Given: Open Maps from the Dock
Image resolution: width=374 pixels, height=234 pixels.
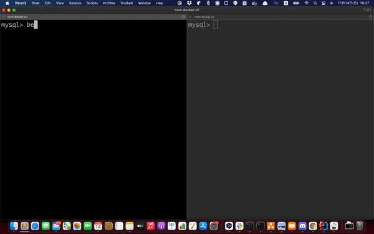Looking at the screenshot, I should [x=67, y=226].
